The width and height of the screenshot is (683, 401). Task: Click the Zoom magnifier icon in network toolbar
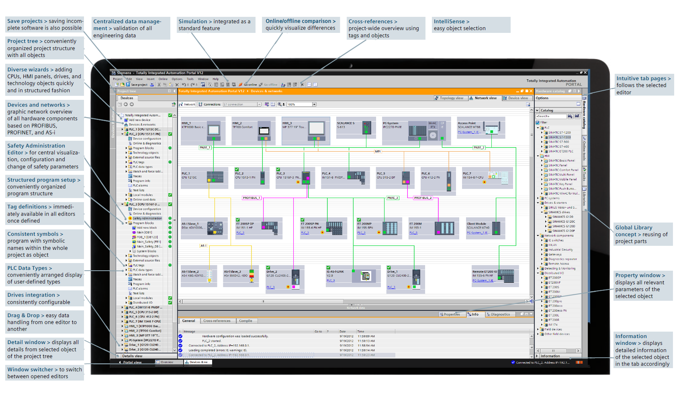tap(280, 104)
